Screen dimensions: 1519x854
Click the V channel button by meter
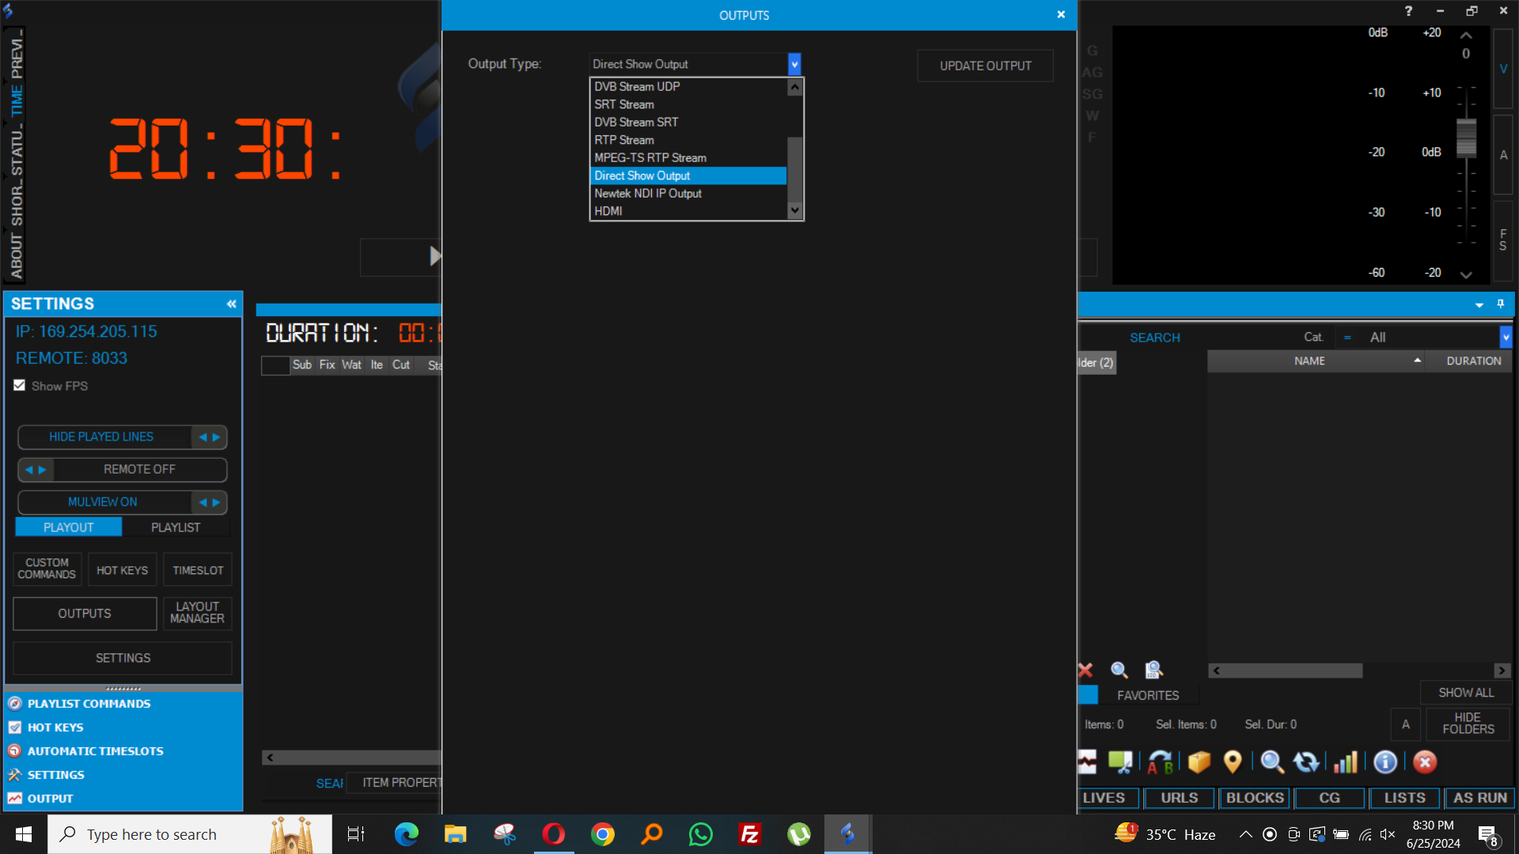point(1503,69)
